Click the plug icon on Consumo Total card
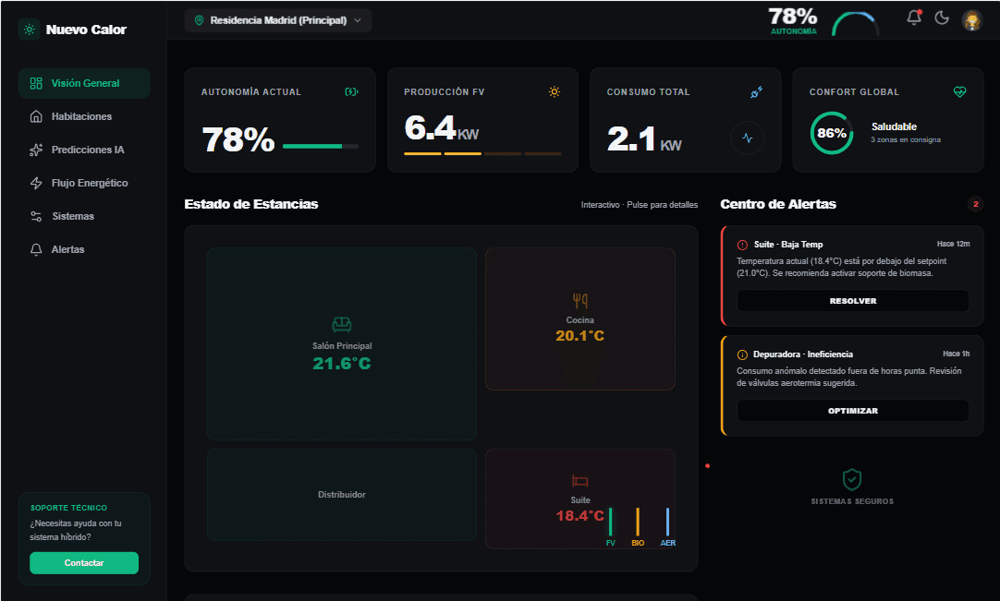The height and width of the screenshot is (601, 1000). point(756,92)
